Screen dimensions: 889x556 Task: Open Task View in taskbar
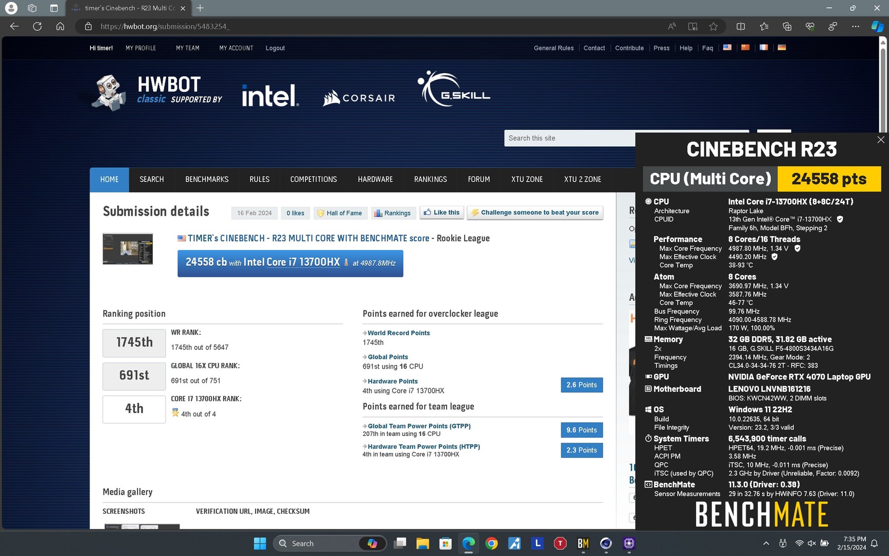(400, 543)
